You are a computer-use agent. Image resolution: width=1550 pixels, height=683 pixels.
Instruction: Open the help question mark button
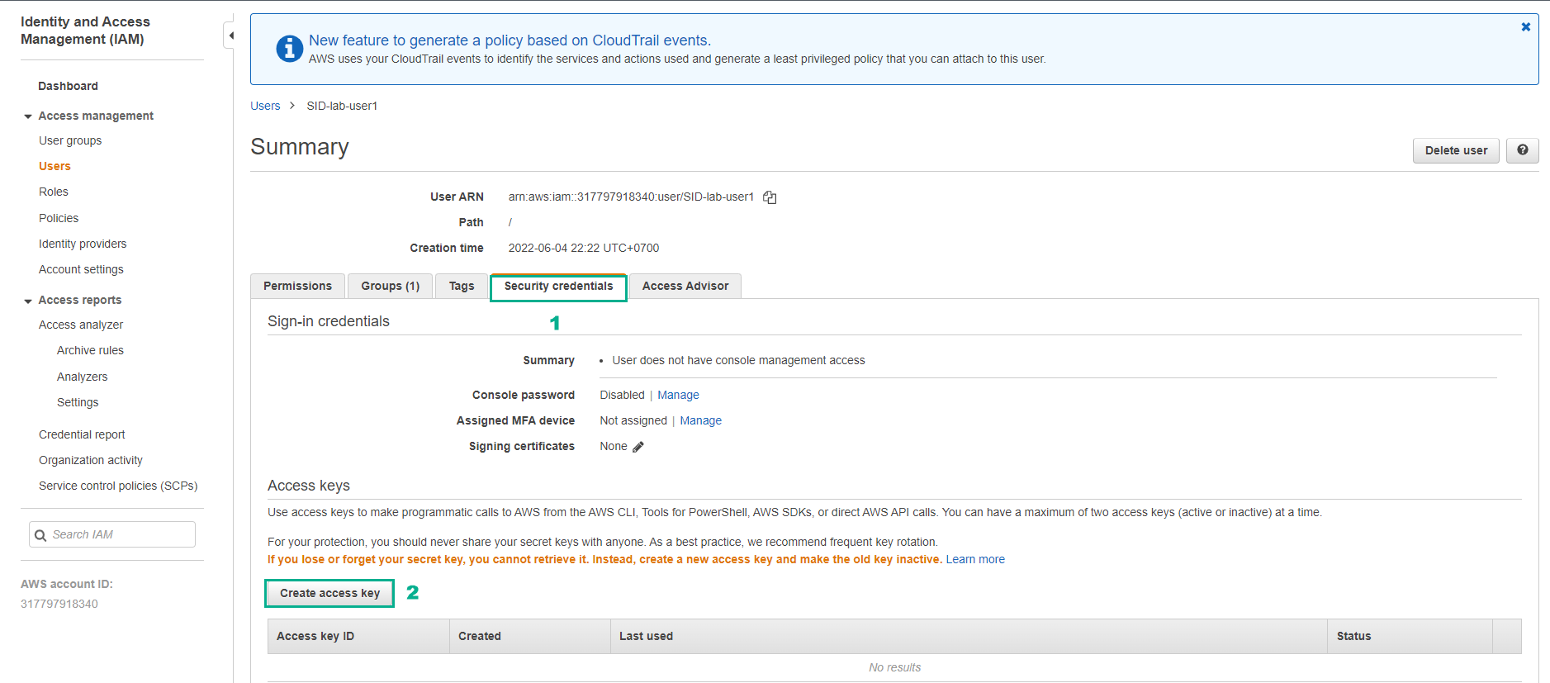tap(1522, 150)
